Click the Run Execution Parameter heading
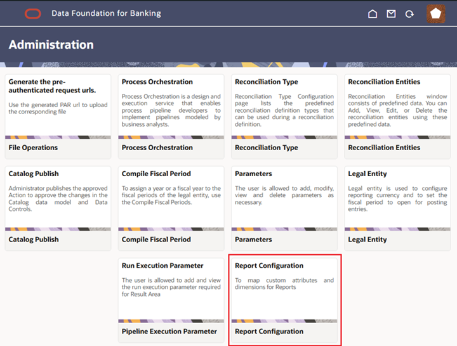This screenshot has height=346, width=457. [162, 266]
